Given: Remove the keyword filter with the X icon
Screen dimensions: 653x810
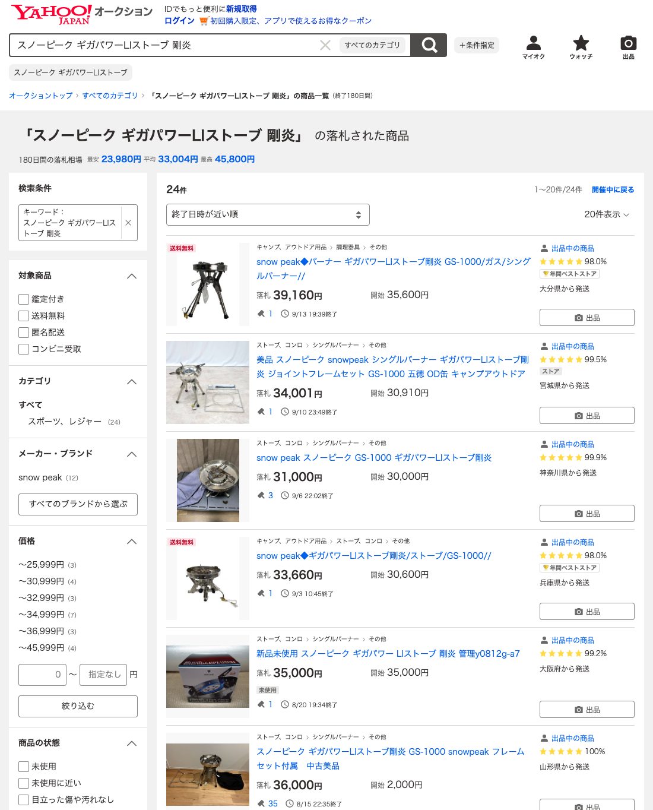Looking at the screenshot, I should [x=128, y=223].
